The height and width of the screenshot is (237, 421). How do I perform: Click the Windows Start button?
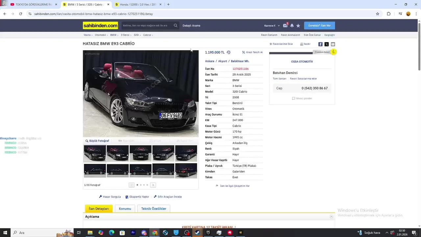tap(5, 233)
